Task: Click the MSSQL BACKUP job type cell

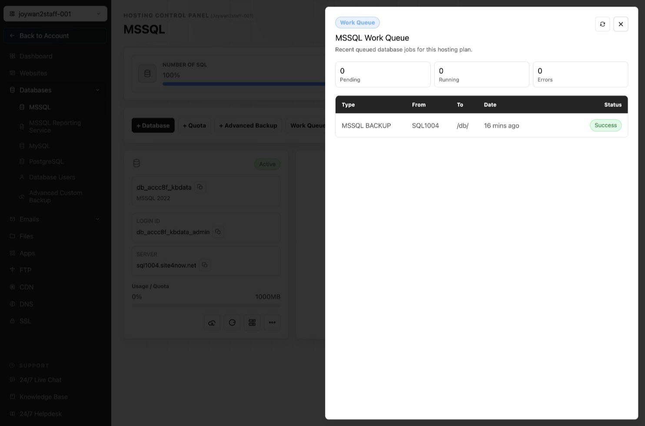Action: pyautogui.click(x=366, y=126)
